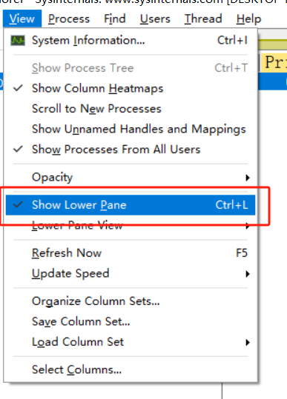
Task: Close the View menu via its header
Action: coord(22,19)
